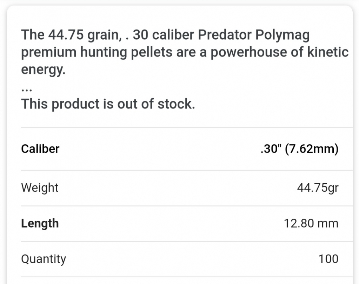Select the 12.80 mm length value
359x284 pixels.
311,223
